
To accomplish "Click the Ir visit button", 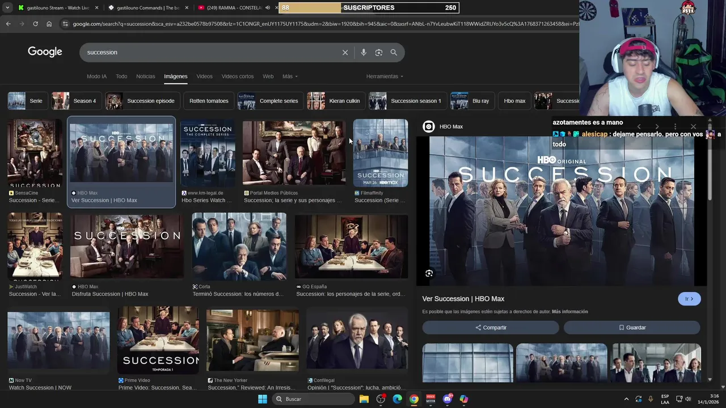I will pyautogui.click(x=689, y=299).
